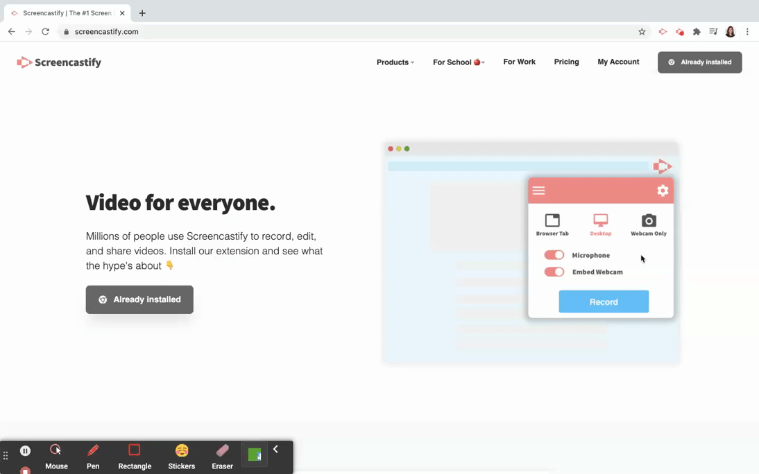Toggle the Embed Webcam switch
The image size is (759, 474).
pos(554,272)
